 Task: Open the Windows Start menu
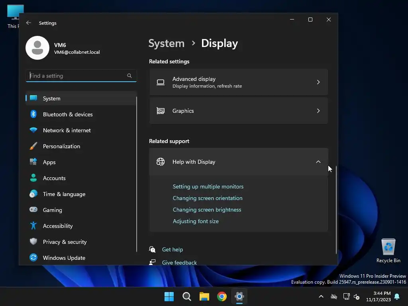(x=169, y=296)
